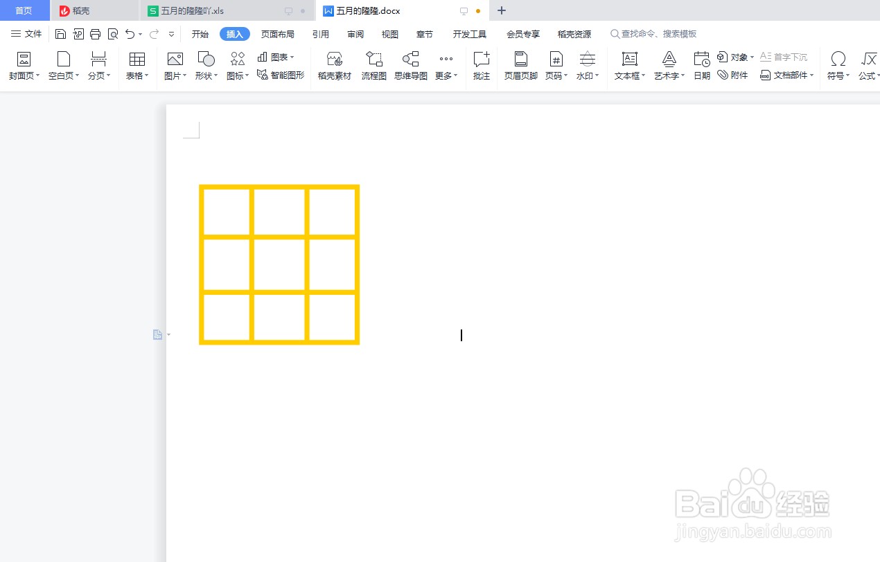Insert a chart (图表) icon
This screenshot has height=562, width=880.
[x=263, y=57]
